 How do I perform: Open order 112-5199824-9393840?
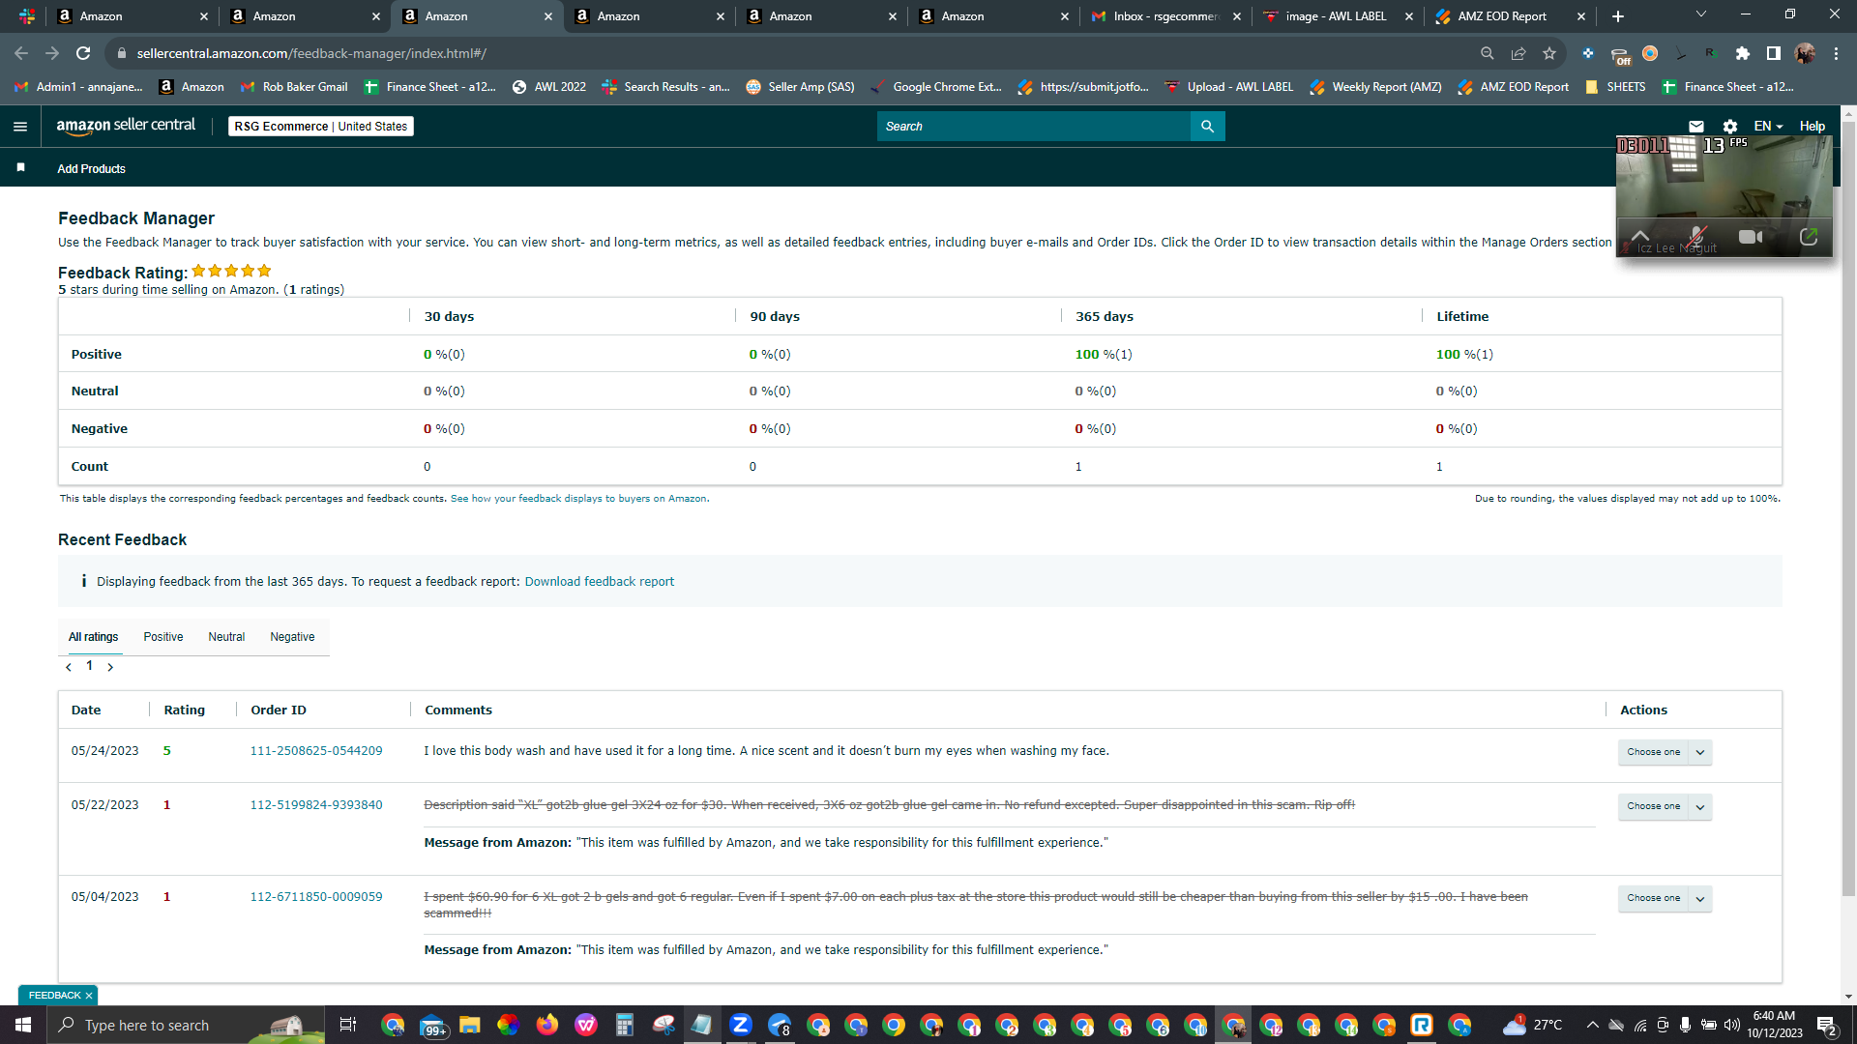point(316,805)
